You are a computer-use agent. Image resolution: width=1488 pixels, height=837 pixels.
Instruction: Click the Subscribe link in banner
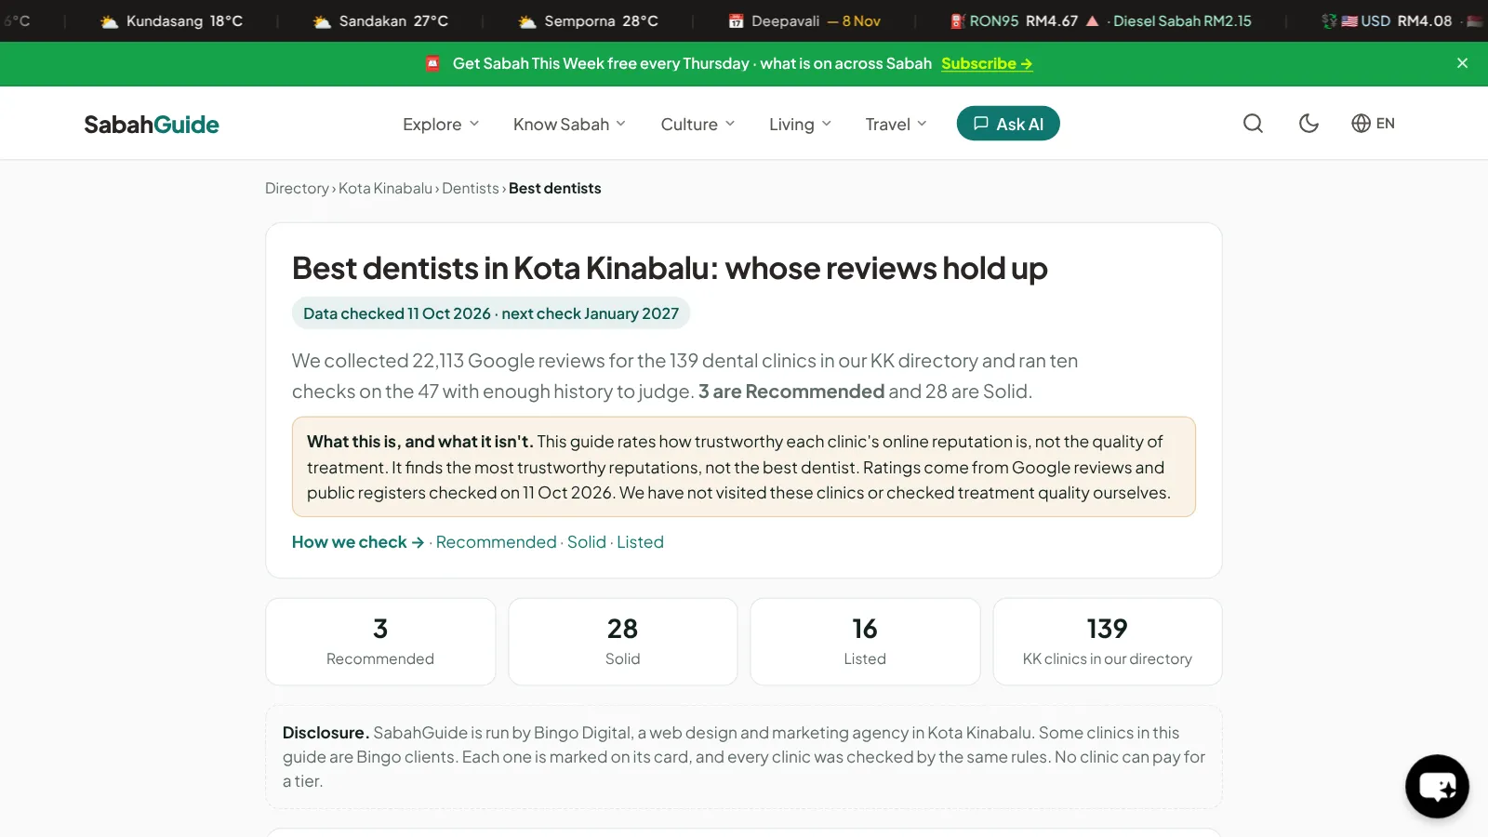point(987,63)
